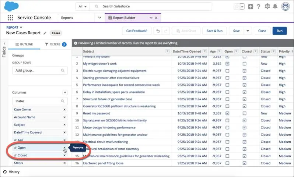Viewport: 294px width, 177px height.
Task: Toggle Open checkbox for Reset my password
Action: click(x=227, y=113)
